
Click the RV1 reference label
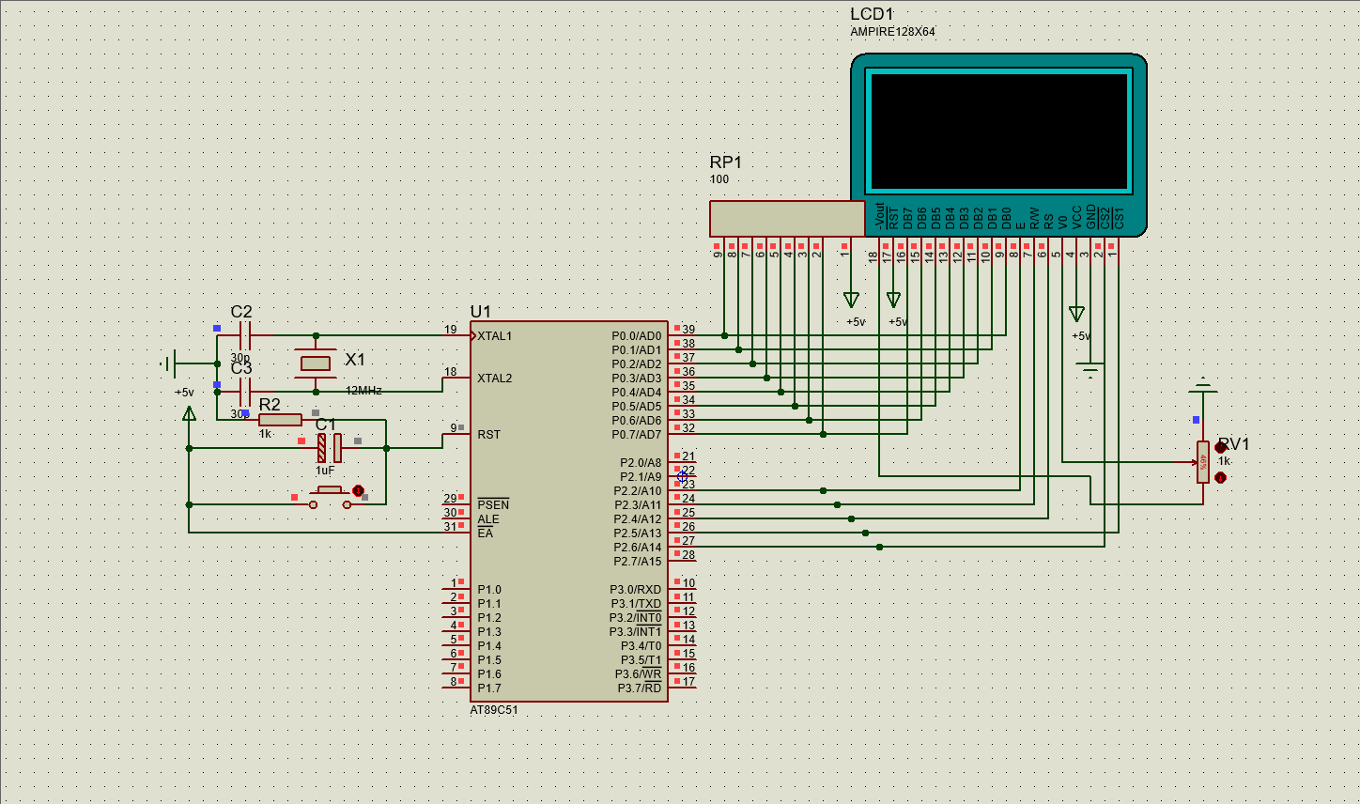(1233, 444)
